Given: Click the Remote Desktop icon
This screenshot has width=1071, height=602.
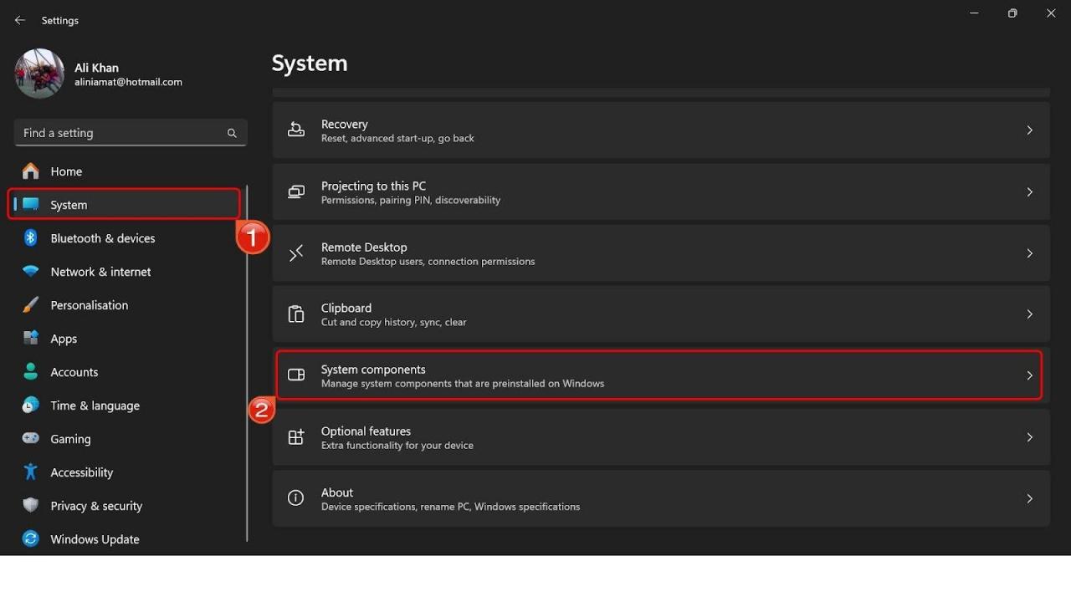Looking at the screenshot, I should tap(296, 253).
